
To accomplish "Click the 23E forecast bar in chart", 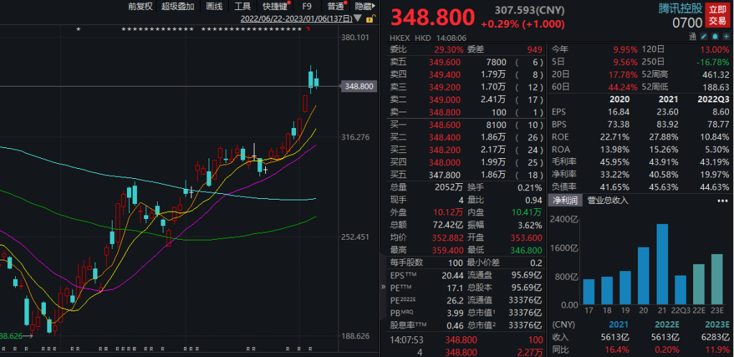I will pos(717,279).
